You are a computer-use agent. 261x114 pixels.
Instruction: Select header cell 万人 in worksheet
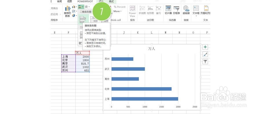pyautogui.click(x=83, y=53)
